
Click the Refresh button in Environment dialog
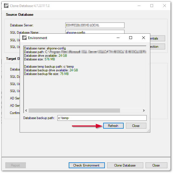point(113,126)
